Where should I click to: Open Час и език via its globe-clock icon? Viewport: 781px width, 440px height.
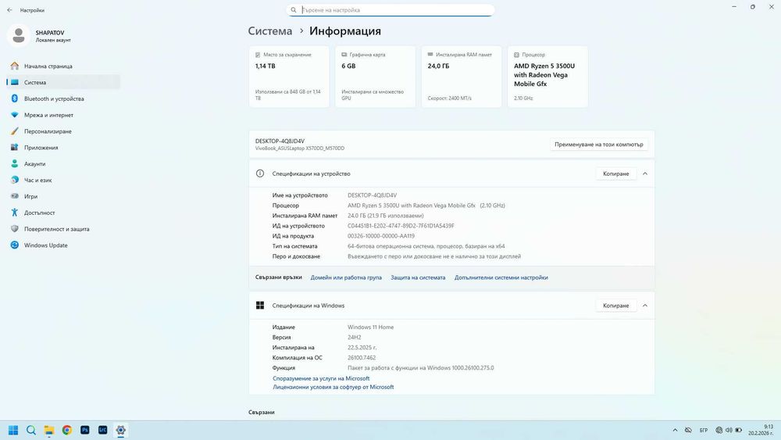pyautogui.click(x=14, y=180)
